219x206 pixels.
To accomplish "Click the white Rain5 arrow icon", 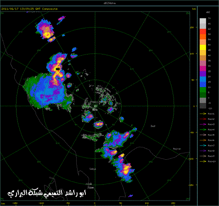I will pyautogui.click(x=203, y=135).
